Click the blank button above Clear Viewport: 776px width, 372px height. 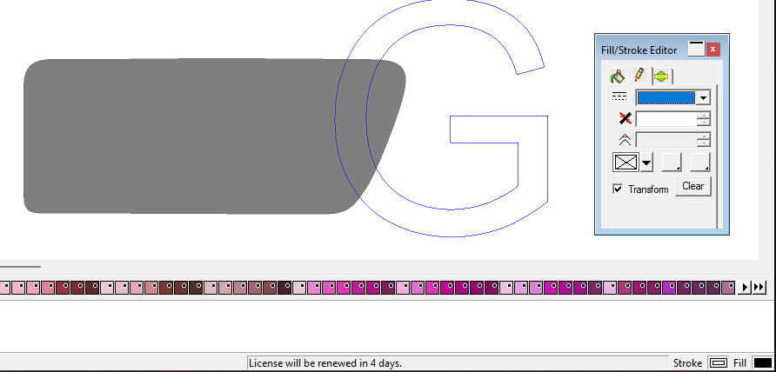tap(700, 162)
